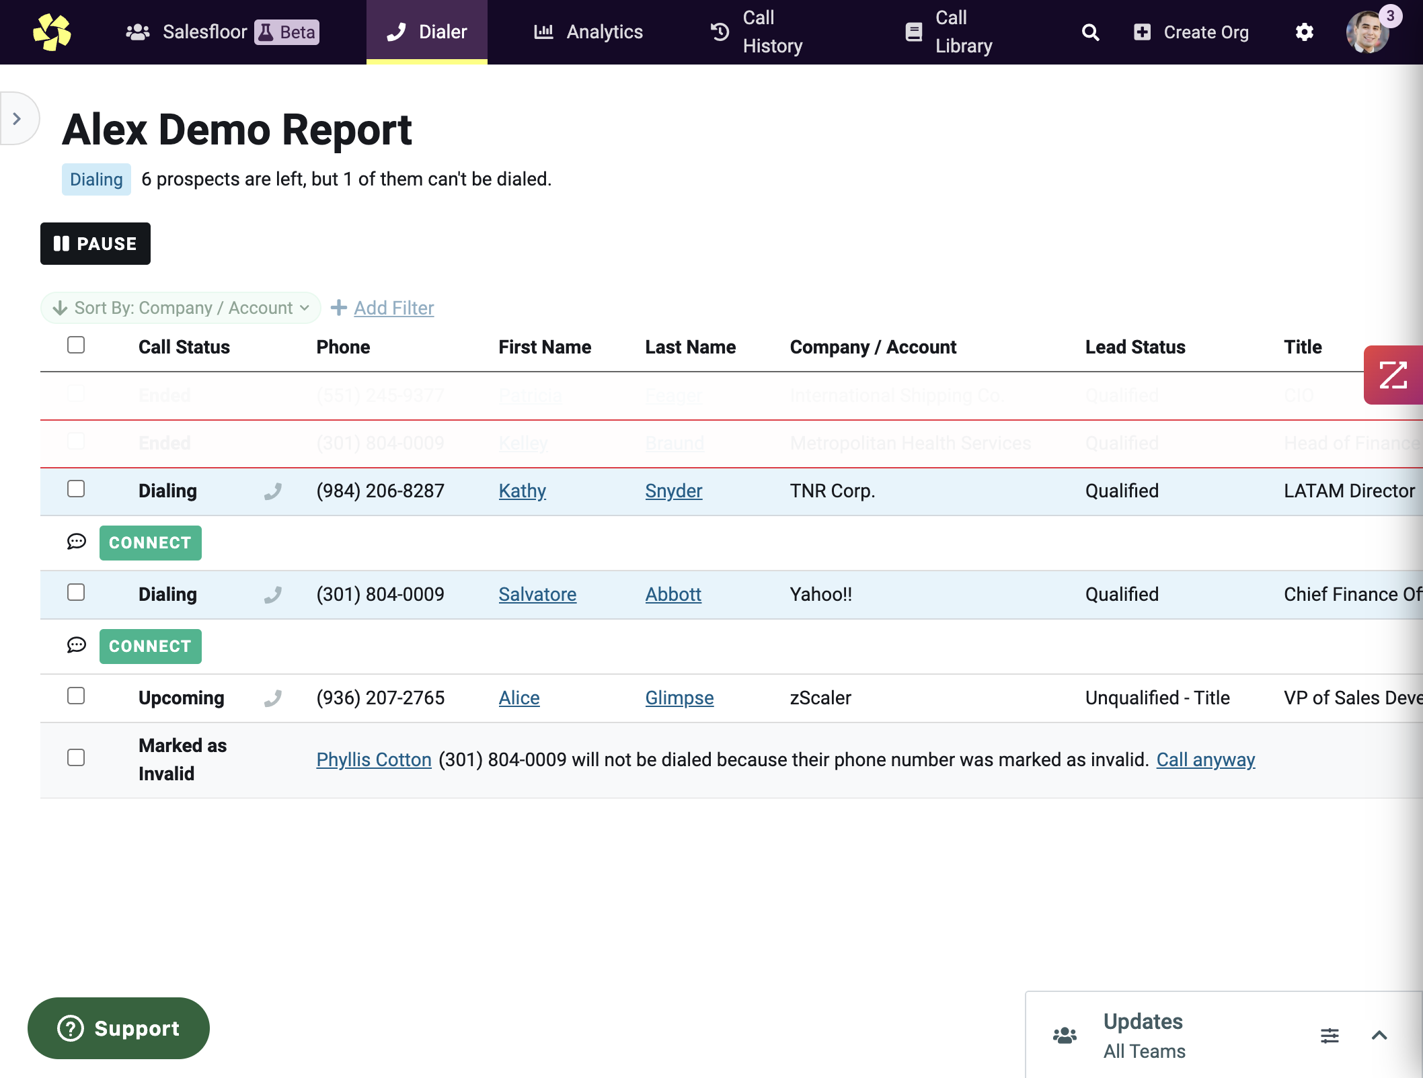Check the Salvatore Abbott row checkbox
Screen dimensions: 1423x1078
click(x=76, y=592)
